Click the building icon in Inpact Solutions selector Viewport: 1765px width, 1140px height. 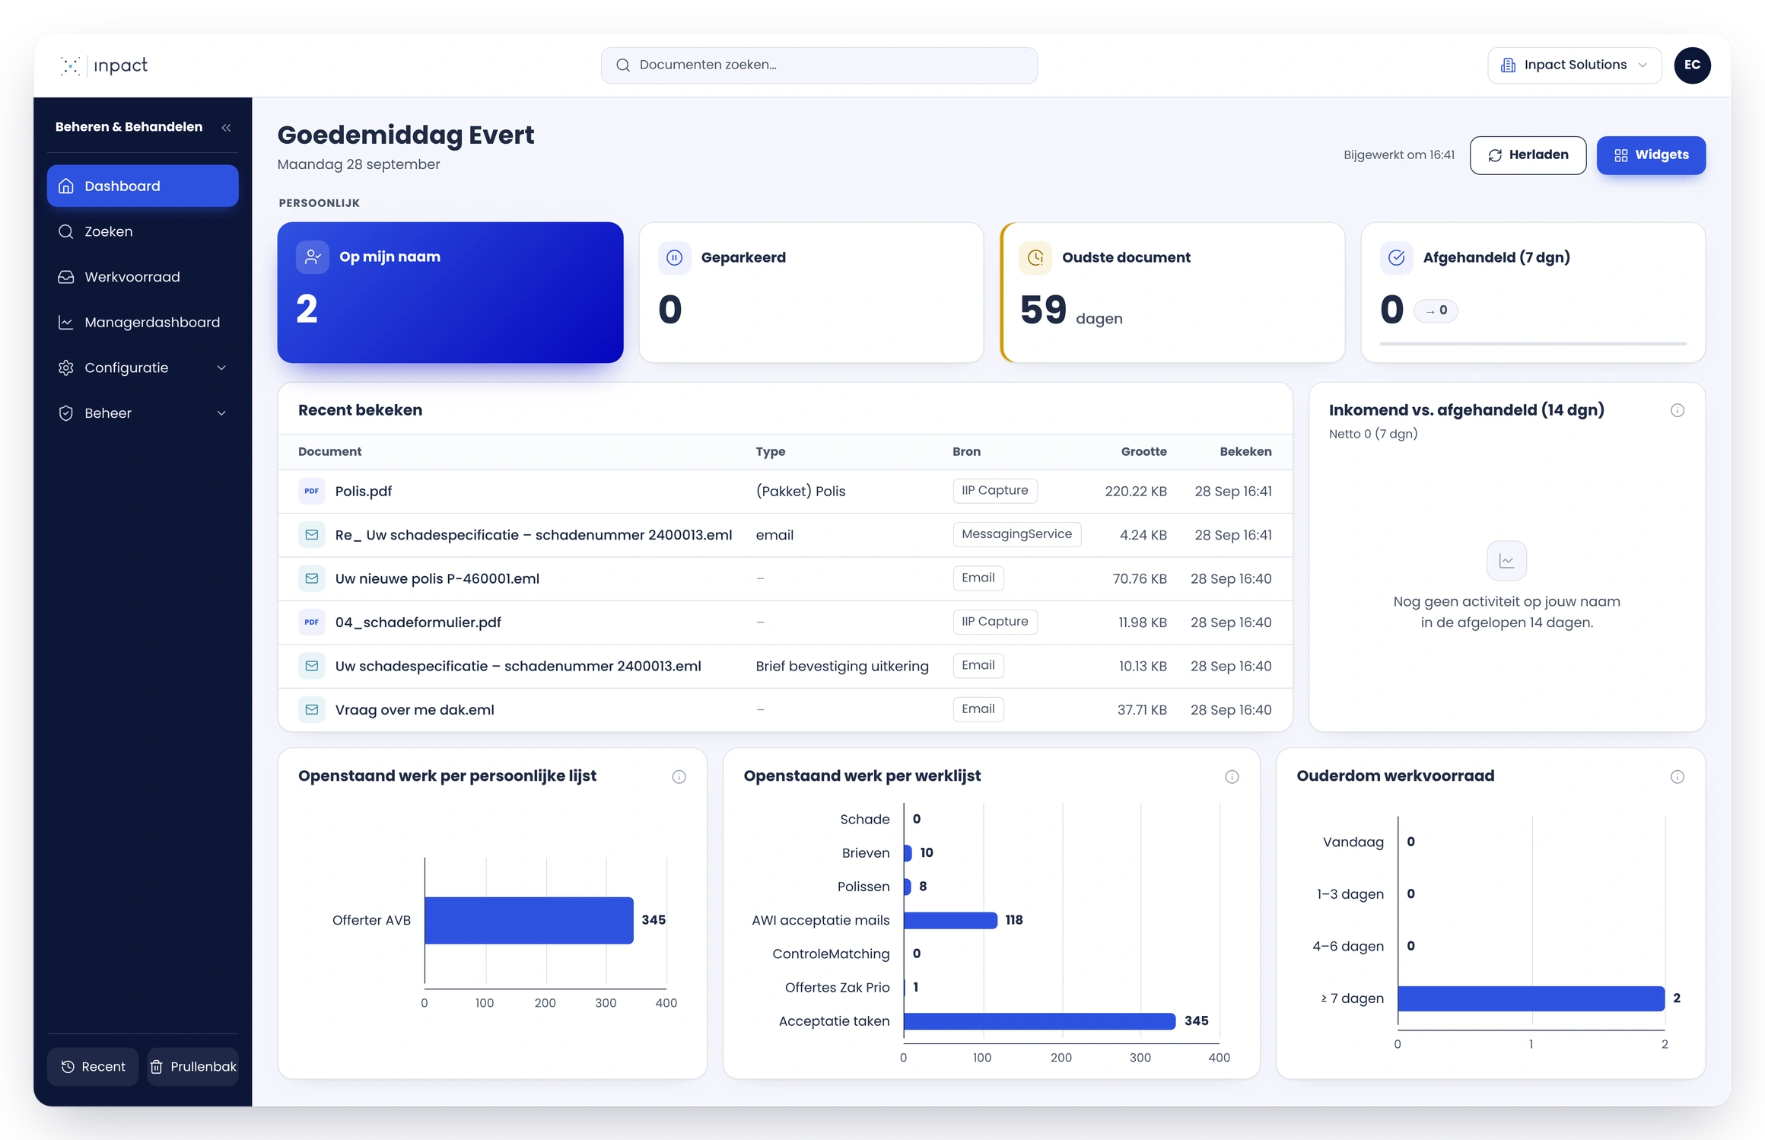(1507, 65)
